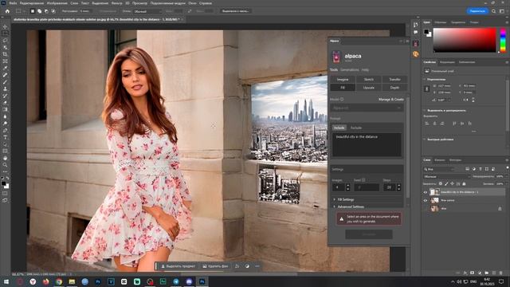
Task: Click more options dots in contextual task bar
Action: pos(257,266)
